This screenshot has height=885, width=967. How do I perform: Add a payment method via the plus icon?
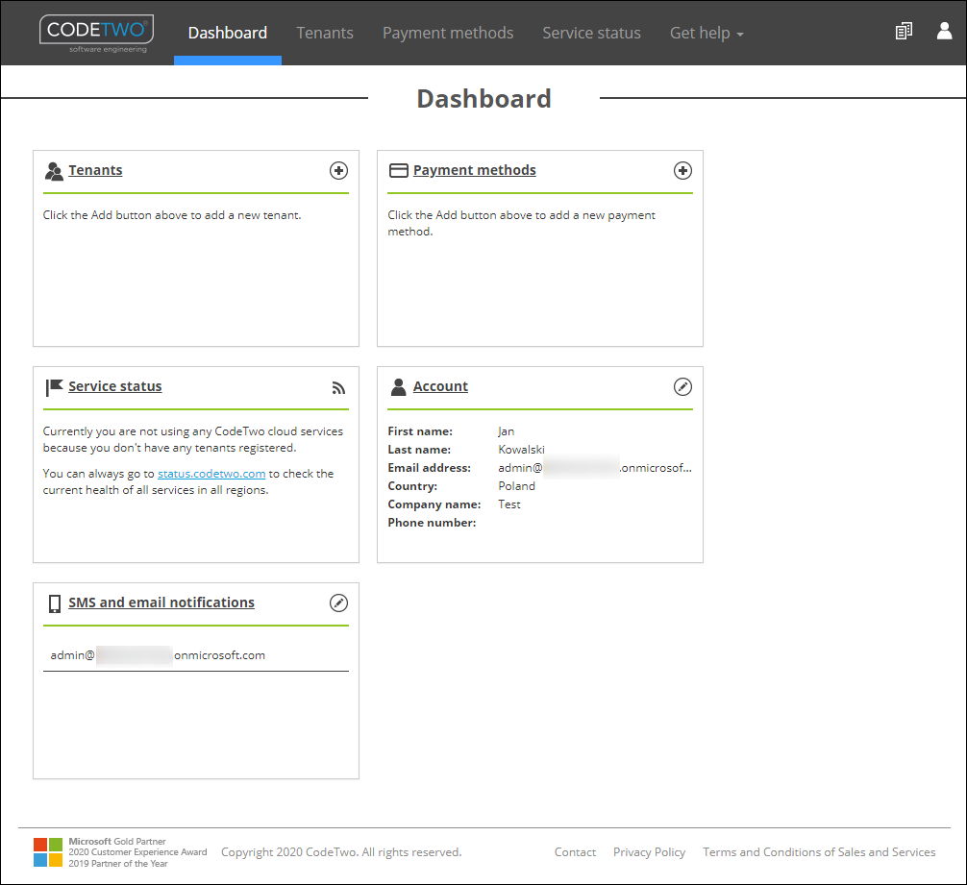click(682, 170)
